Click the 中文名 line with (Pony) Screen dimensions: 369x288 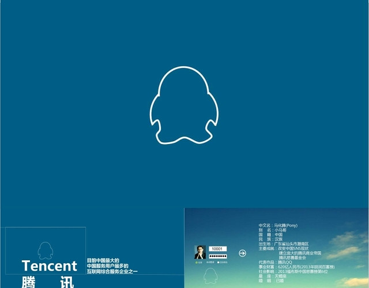pyautogui.click(x=278, y=225)
